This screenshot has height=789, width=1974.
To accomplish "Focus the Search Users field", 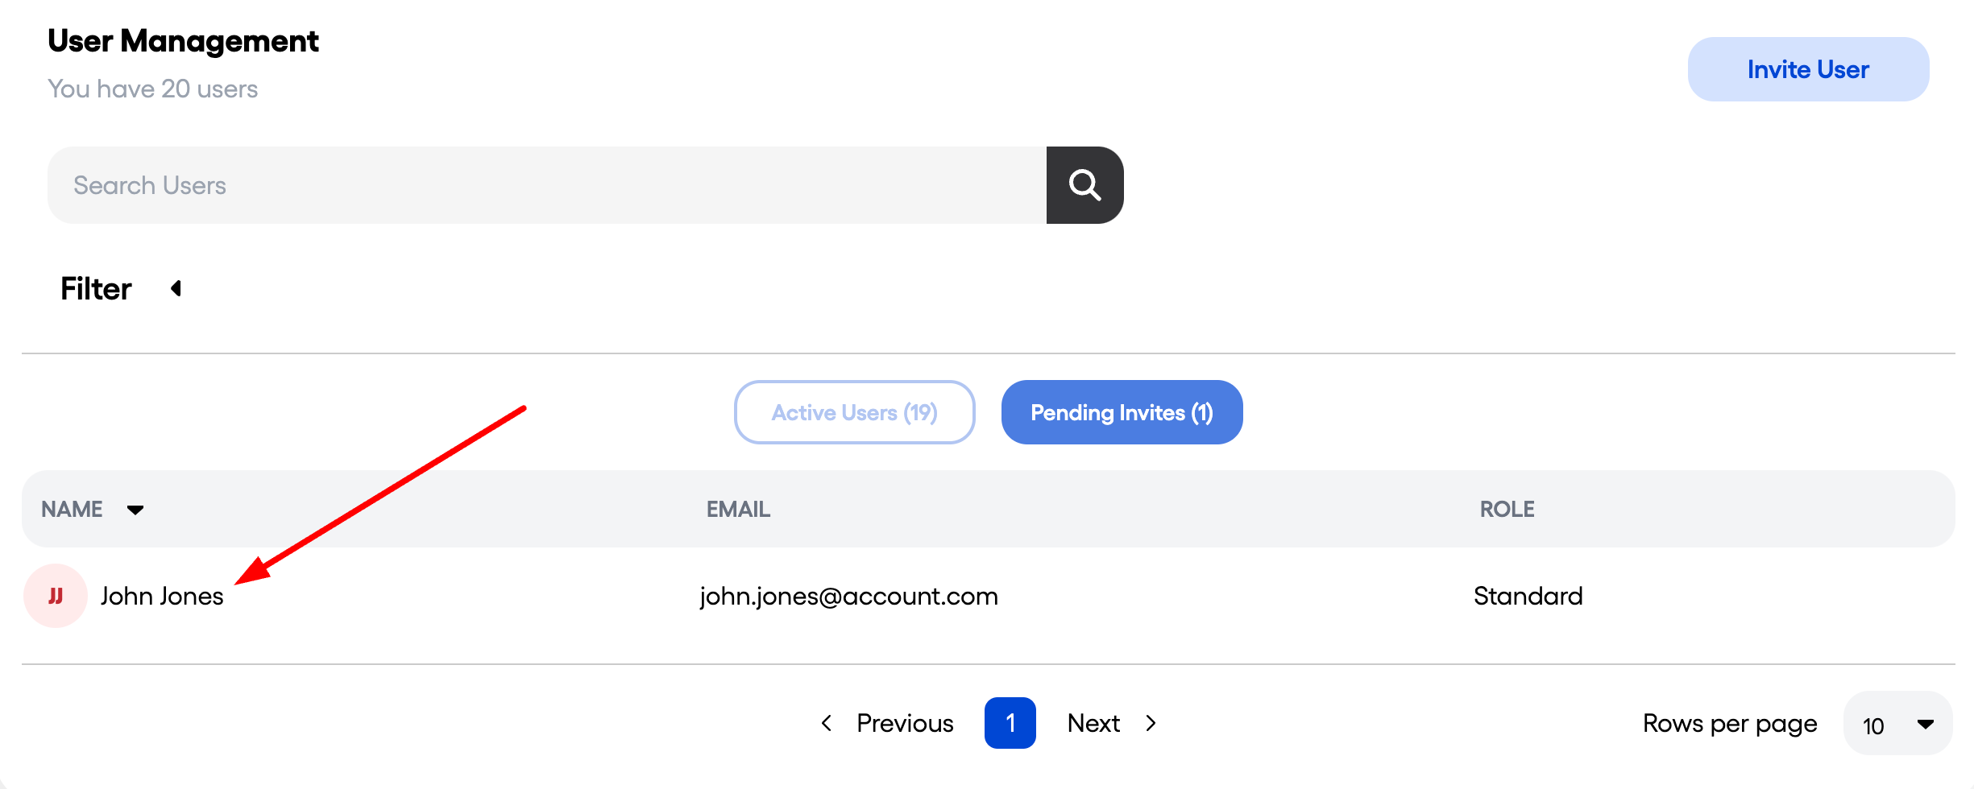I will click(547, 185).
